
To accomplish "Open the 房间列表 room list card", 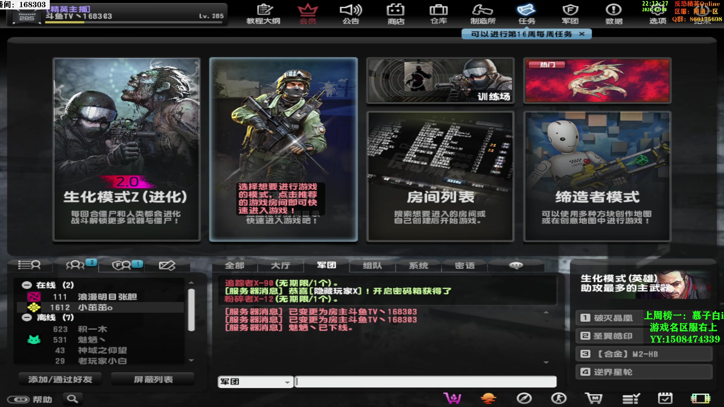I will (440, 176).
